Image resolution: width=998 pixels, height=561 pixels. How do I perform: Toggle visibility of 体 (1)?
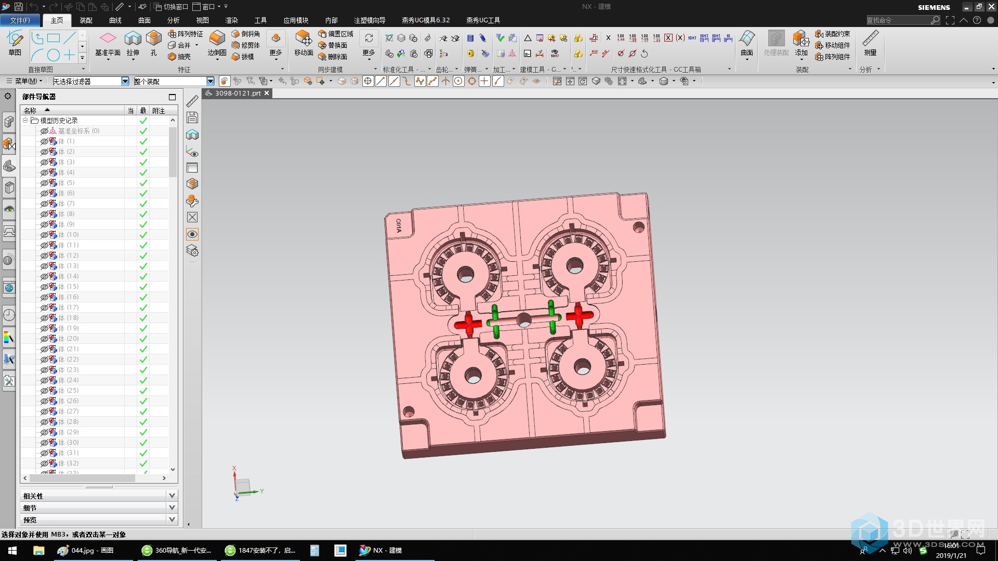pos(44,141)
